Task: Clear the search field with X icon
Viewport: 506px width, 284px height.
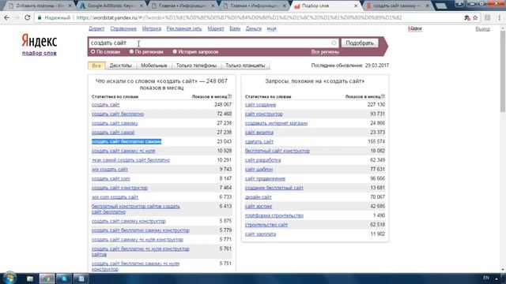Action: (334, 43)
